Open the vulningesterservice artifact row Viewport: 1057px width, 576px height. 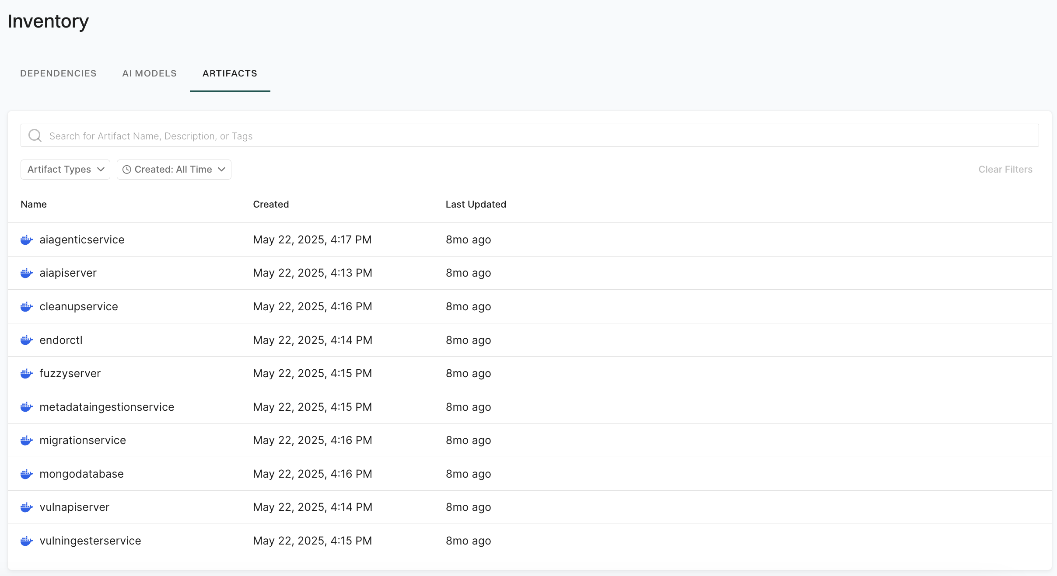tap(90, 541)
